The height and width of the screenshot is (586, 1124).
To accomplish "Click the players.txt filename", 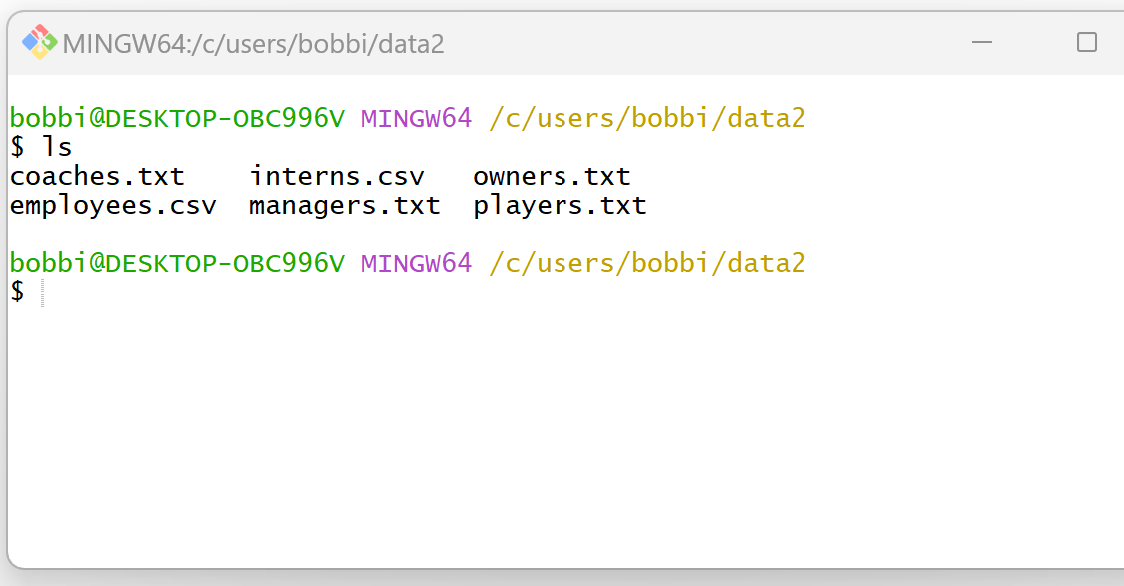I will tap(560, 207).
